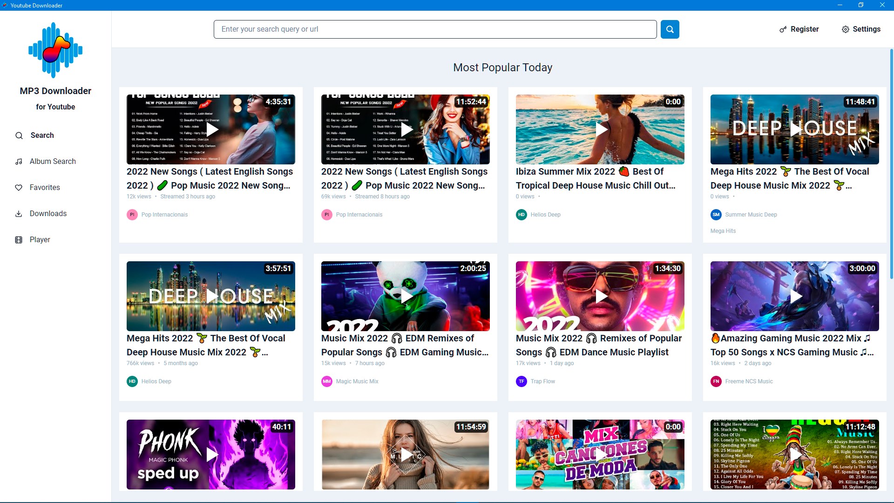The height and width of the screenshot is (503, 894).
Task: Play the Reggae Music thumbnail video
Action: [795, 454]
